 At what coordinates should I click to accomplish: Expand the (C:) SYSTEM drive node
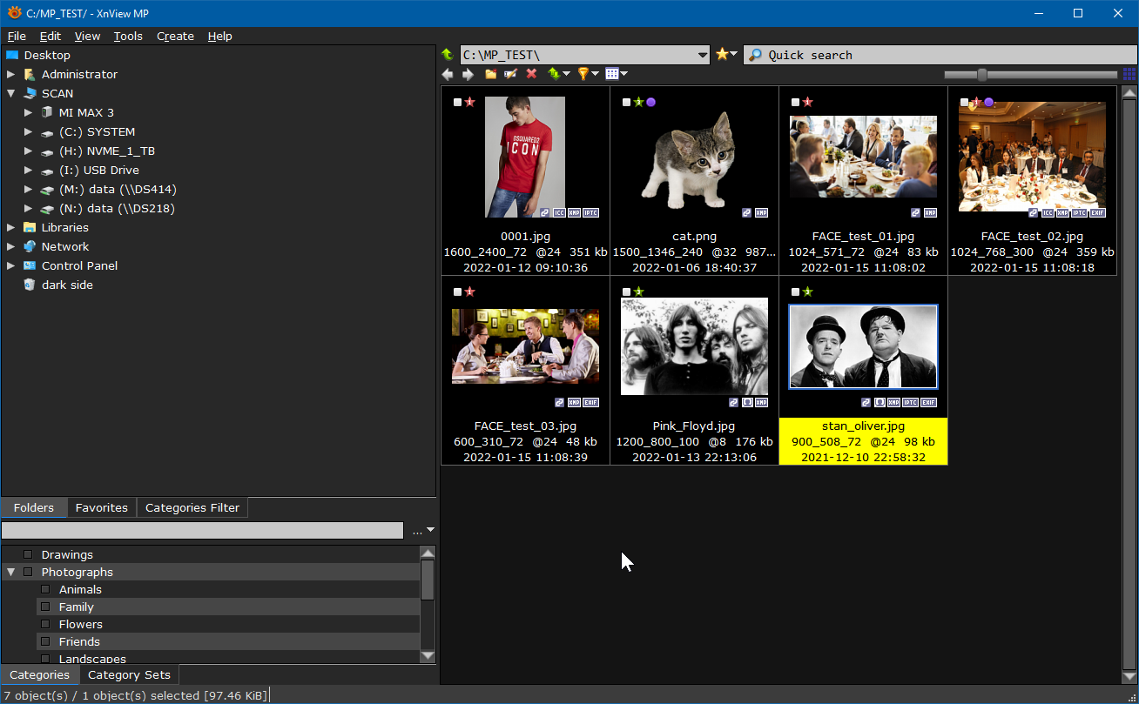[x=29, y=132]
